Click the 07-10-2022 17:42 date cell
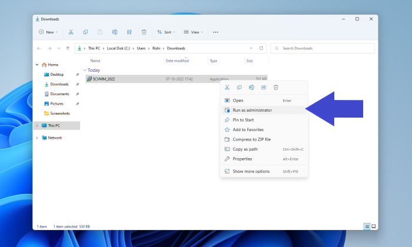The height and width of the screenshot is (247, 412). (x=179, y=79)
